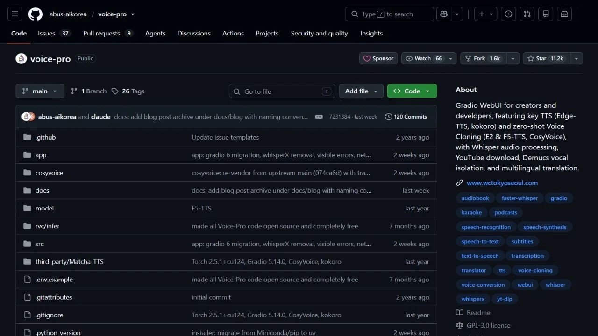
Task: Click the rvc/infer folder icon
Action: pos(27,226)
